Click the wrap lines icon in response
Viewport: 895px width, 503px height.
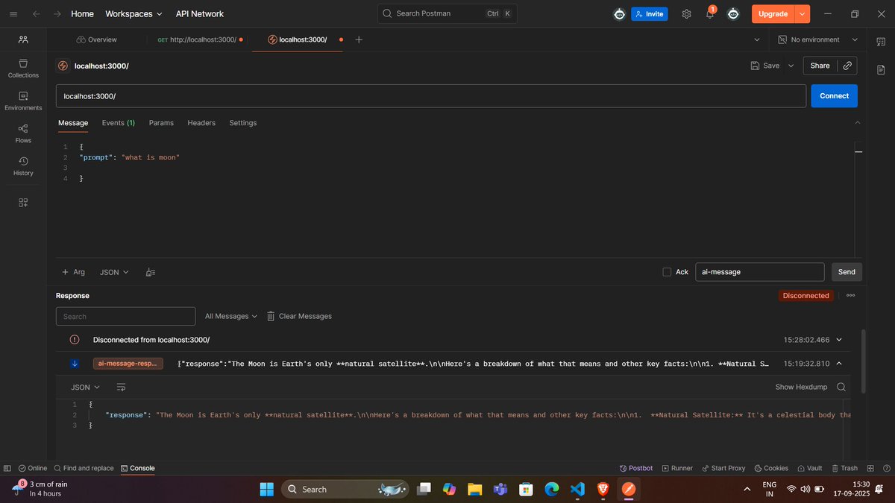(122, 387)
